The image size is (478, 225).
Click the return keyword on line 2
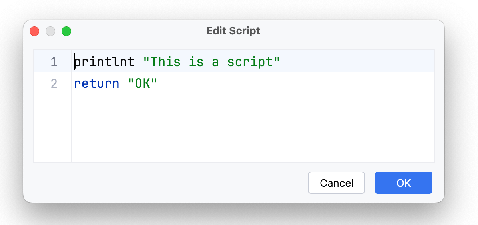point(96,84)
